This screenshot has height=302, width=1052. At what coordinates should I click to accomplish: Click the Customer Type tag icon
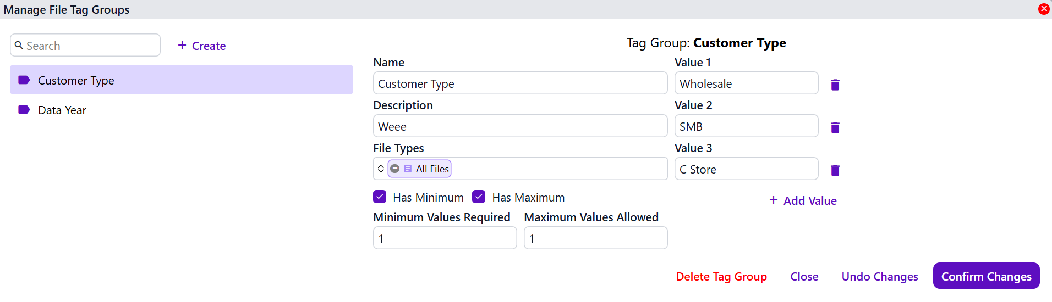click(x=24, y=80)
